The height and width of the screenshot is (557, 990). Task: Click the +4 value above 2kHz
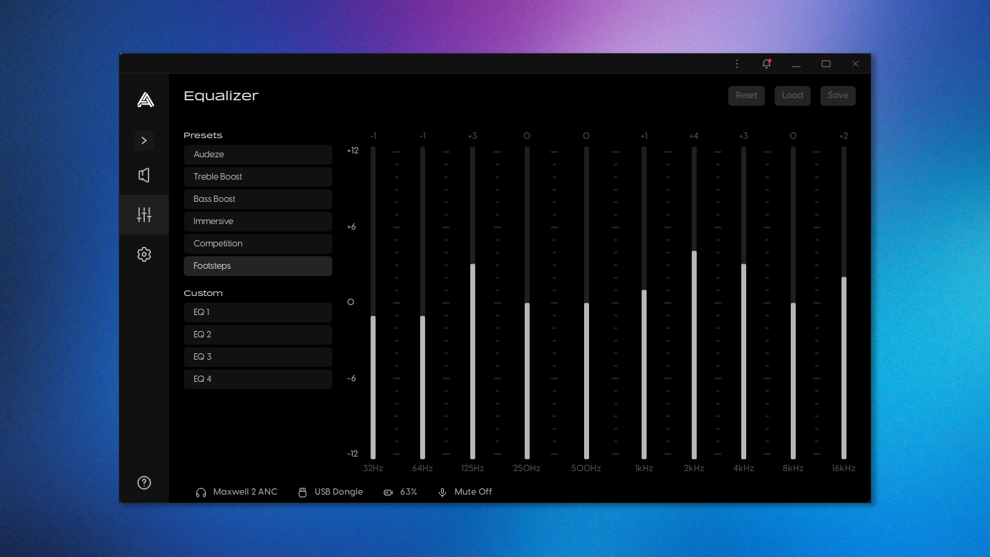pos(694,136)
